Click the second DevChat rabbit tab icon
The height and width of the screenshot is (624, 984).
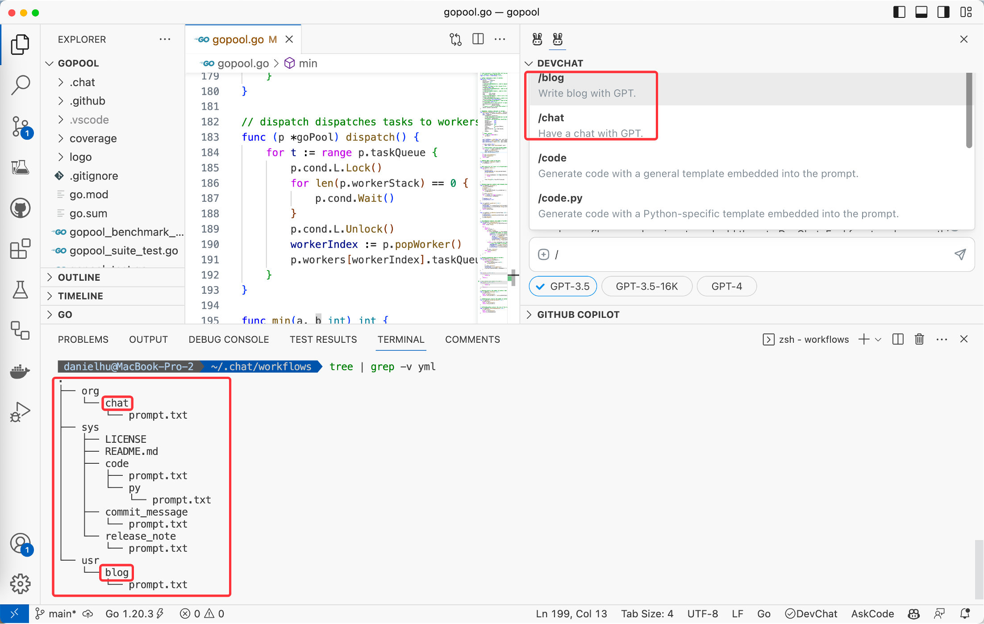pyautogui.click(x=557, y=39)
